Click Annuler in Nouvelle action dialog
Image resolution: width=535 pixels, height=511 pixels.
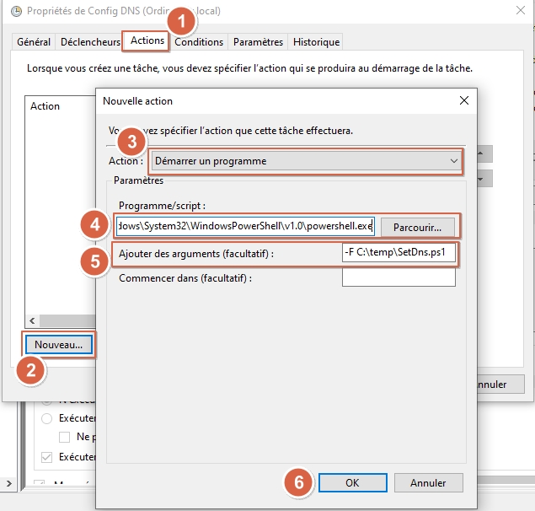click(428, 482)
